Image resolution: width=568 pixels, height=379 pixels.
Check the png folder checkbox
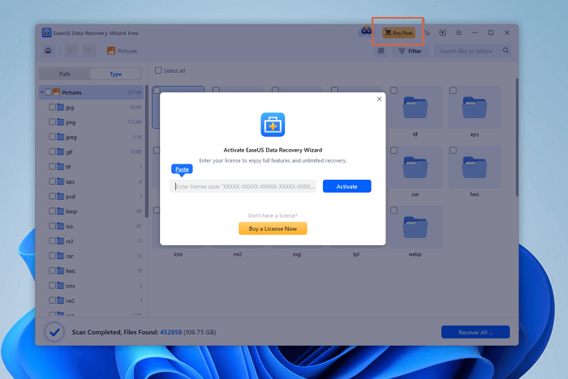(52, 121)
